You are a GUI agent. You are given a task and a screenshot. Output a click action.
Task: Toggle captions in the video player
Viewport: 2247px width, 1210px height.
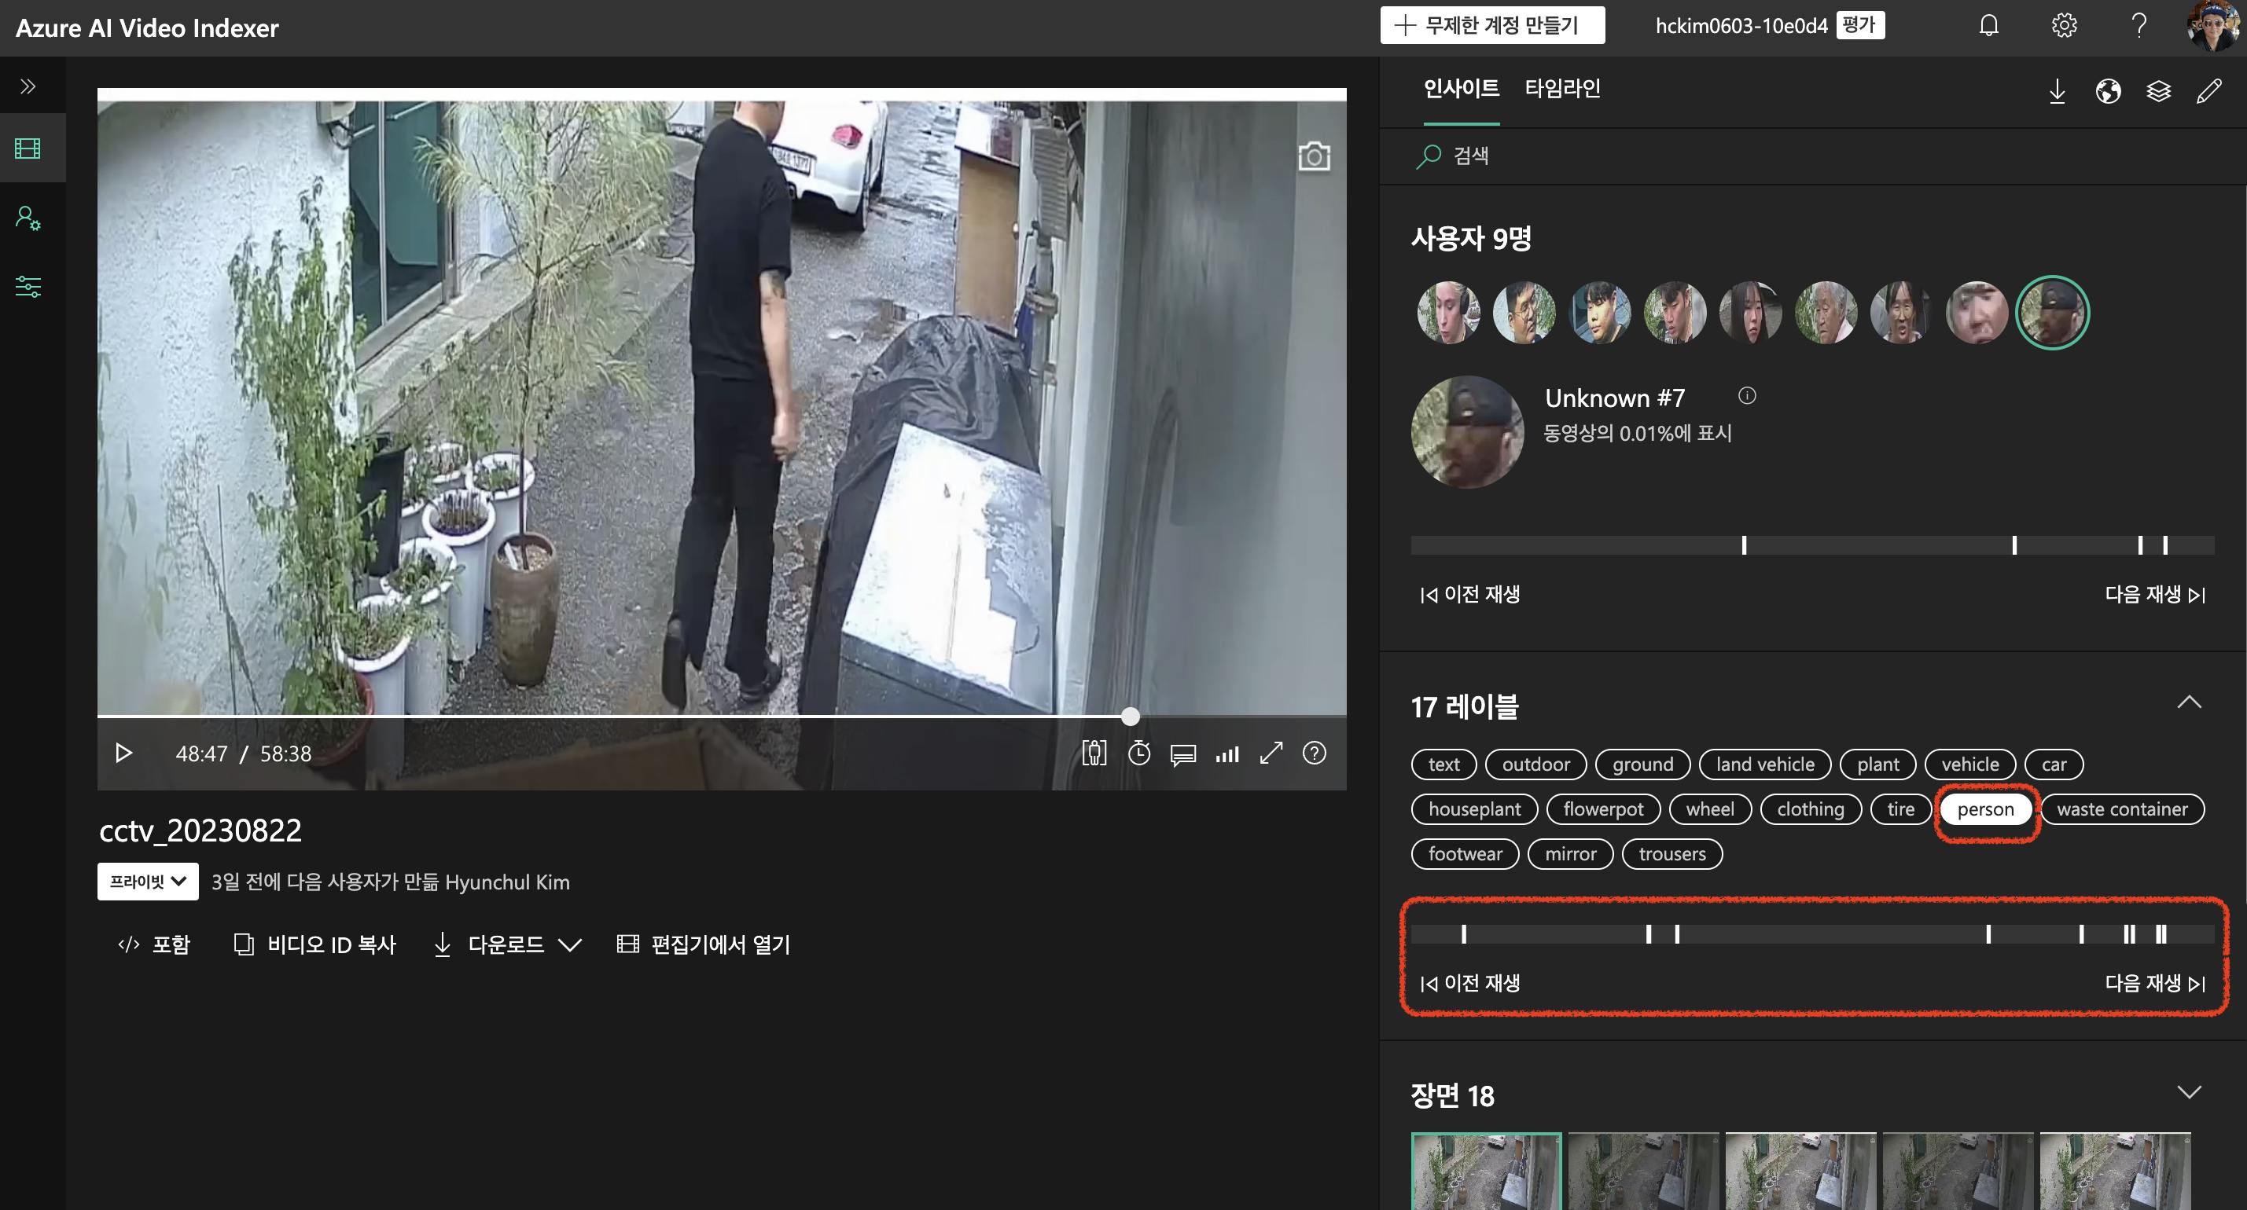pos(1182,754)
